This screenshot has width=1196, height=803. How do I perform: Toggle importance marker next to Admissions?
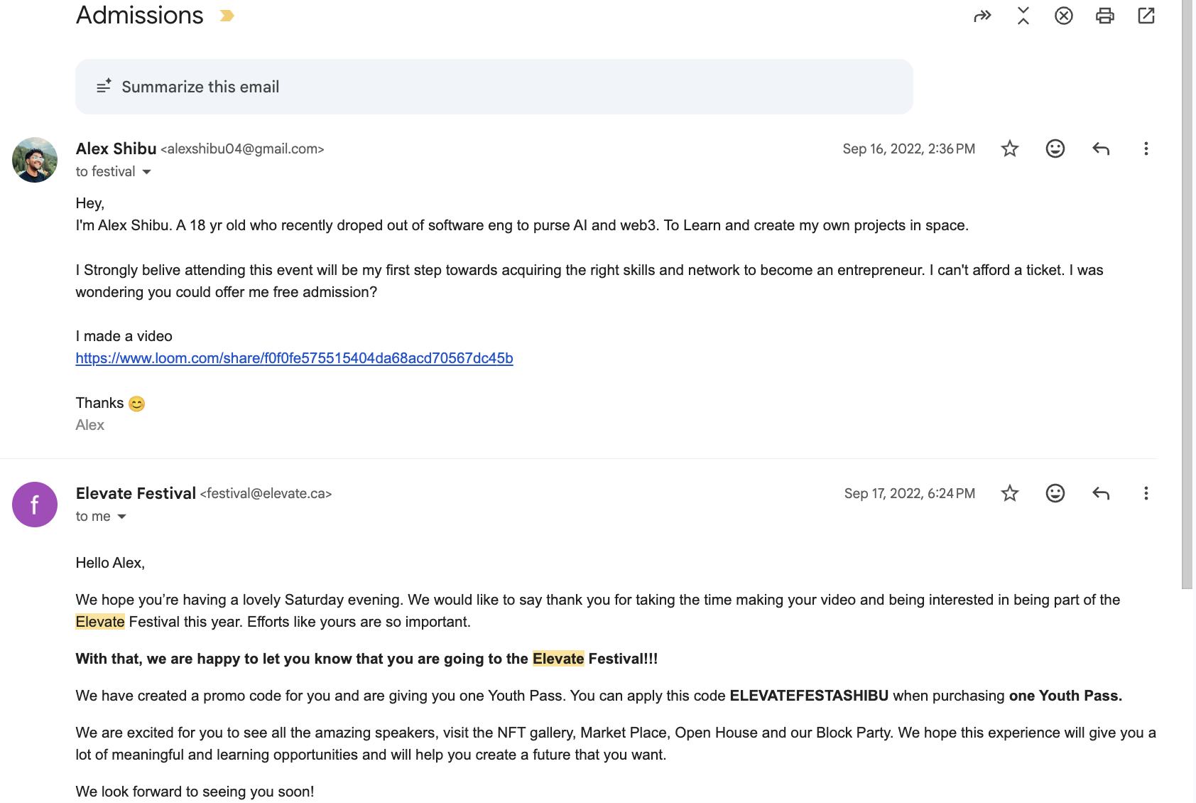tap(227, 16)
